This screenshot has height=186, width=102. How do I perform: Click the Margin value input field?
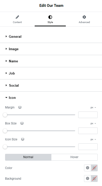click(x=88, y=115)
